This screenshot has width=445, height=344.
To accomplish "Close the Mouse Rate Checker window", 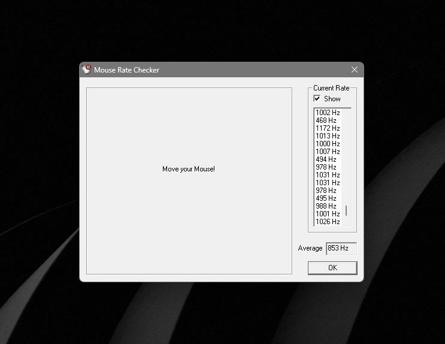I will (x=354, y=70).
